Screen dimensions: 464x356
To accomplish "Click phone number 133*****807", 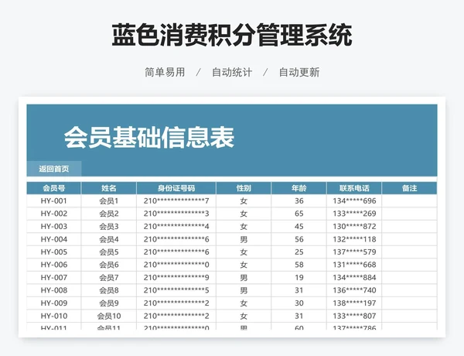I will (x=354, y=316).
